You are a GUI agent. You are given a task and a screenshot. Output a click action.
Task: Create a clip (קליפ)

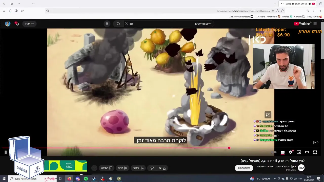123,168
